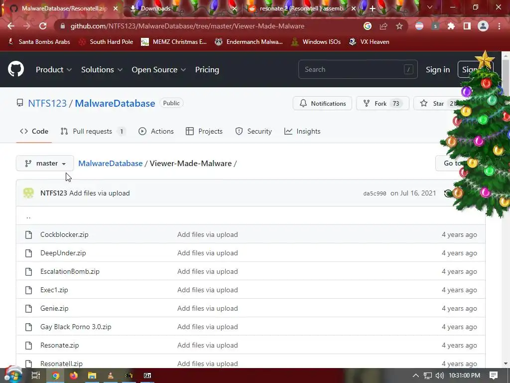Screen dimensions: 510x383
Task: Open Exec1.zip file
Action: point(54,290)
